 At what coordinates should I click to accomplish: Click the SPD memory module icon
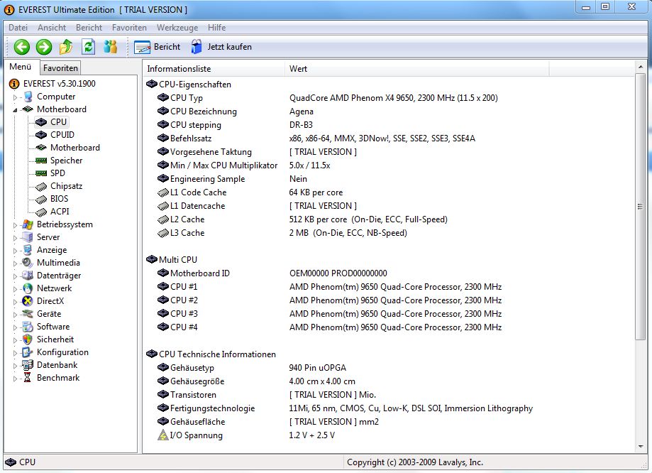tap(40, 173)
